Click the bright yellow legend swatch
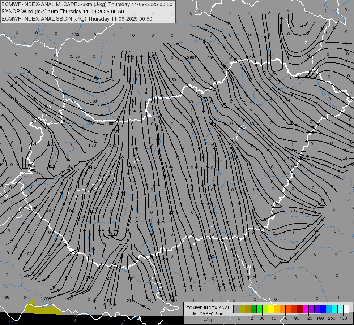The image size is (354, 325). pos(271,309)
